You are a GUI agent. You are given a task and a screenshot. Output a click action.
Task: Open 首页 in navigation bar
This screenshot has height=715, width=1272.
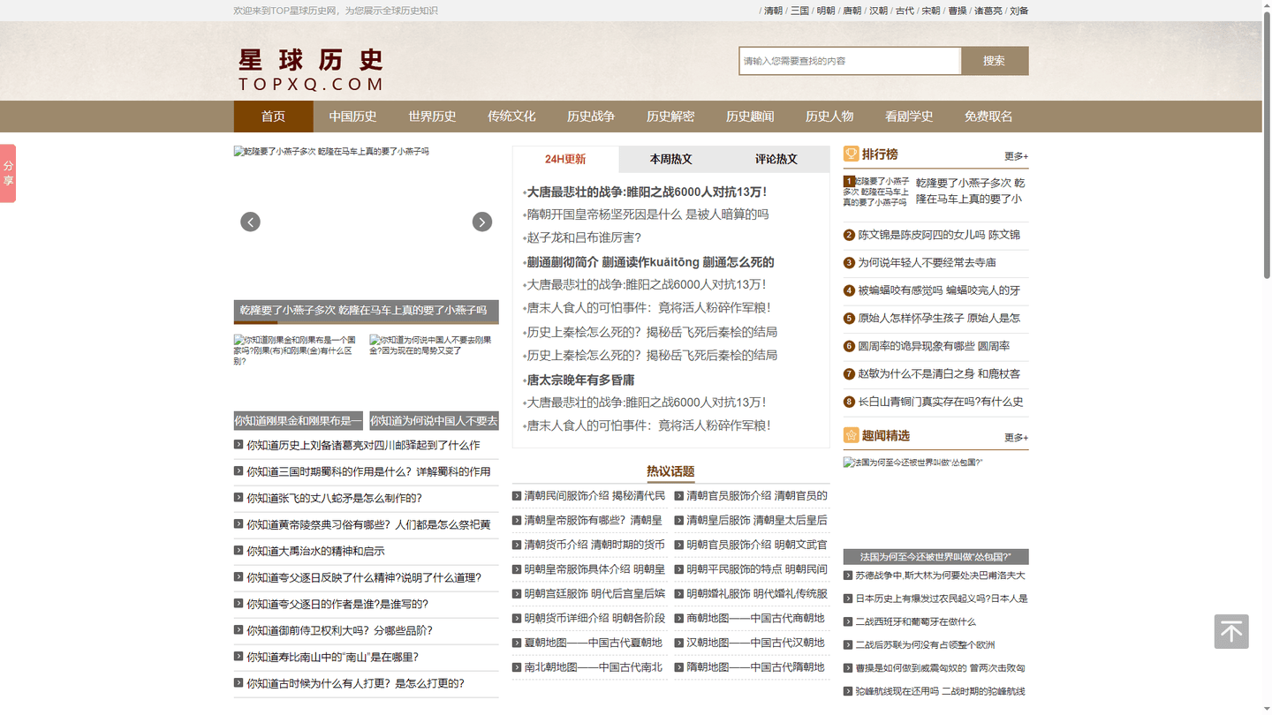pos(273,117)
